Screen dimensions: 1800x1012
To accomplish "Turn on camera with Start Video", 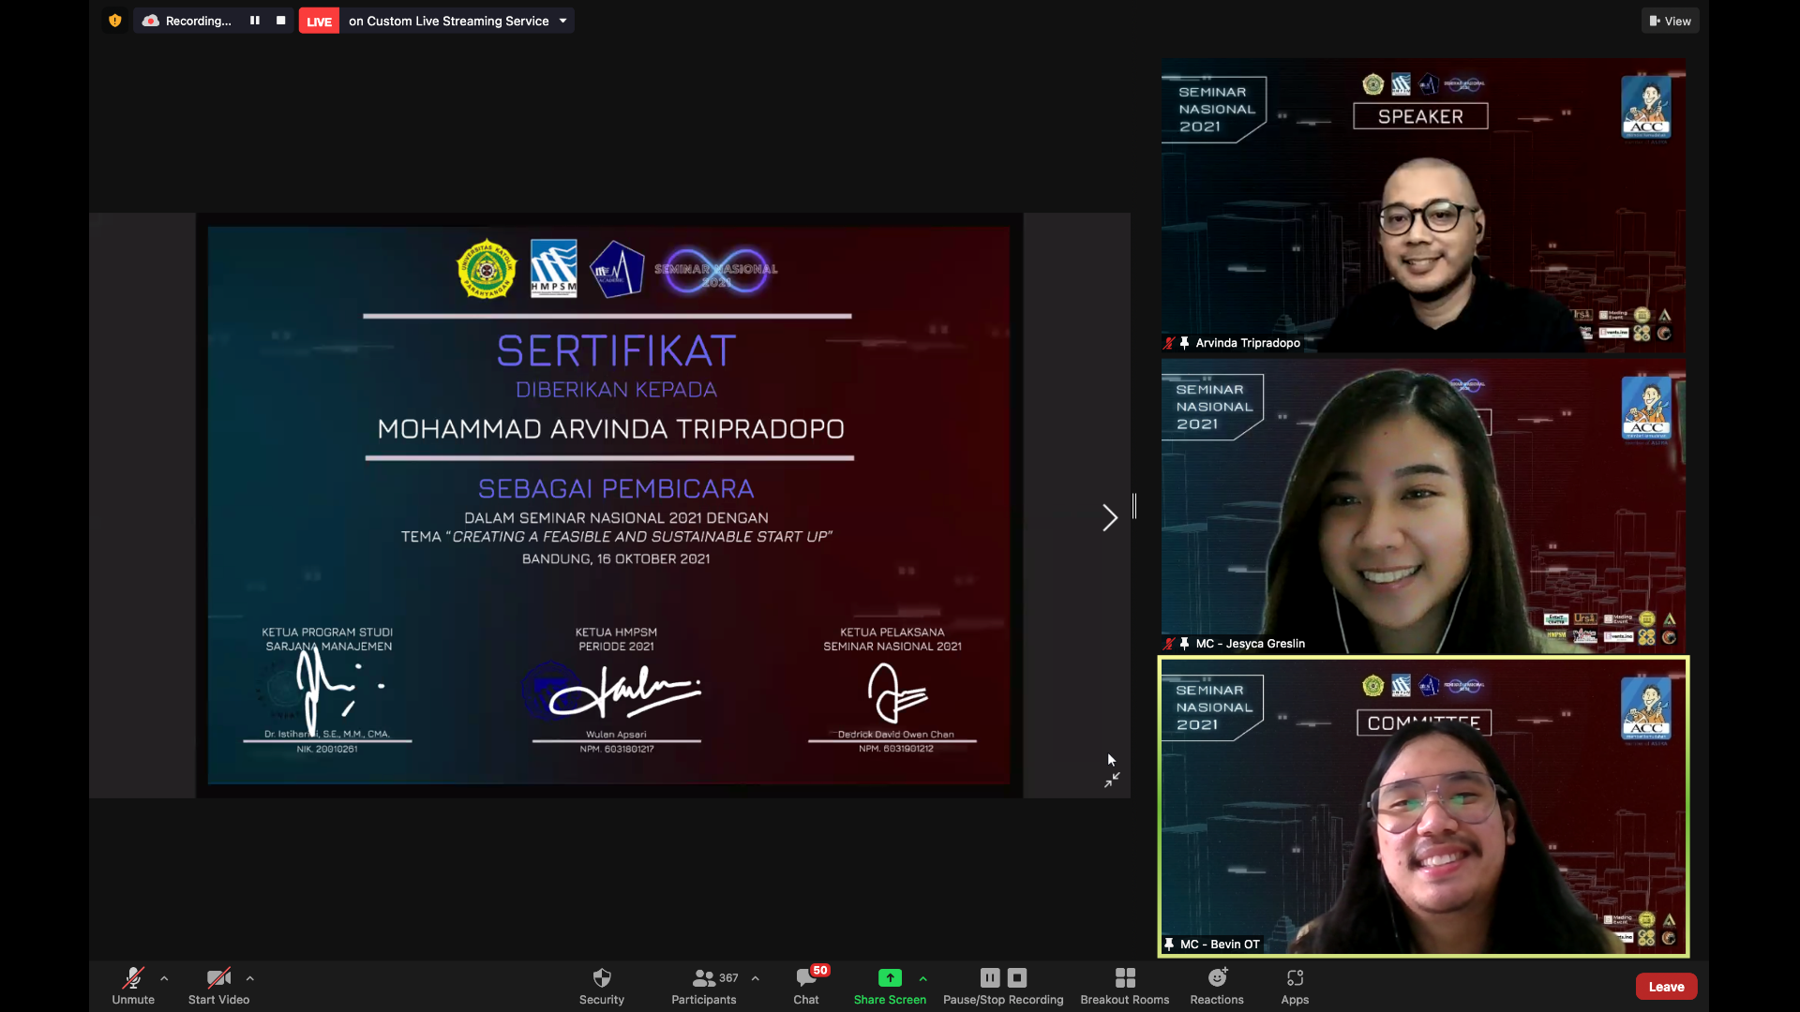I will click(218, 985).
